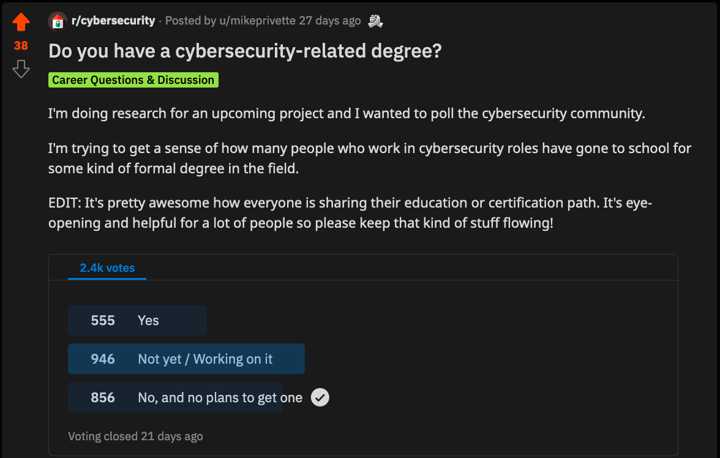Image resolution: width=720 pixels, height=458 pixels.
Task: Click the "27 days ago" post timestamp
Action: pos(330,21)
